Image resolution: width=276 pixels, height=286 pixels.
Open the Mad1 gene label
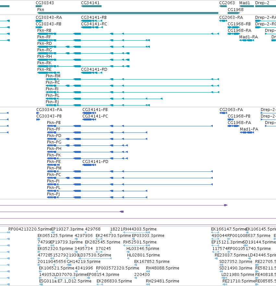(245, 3)
